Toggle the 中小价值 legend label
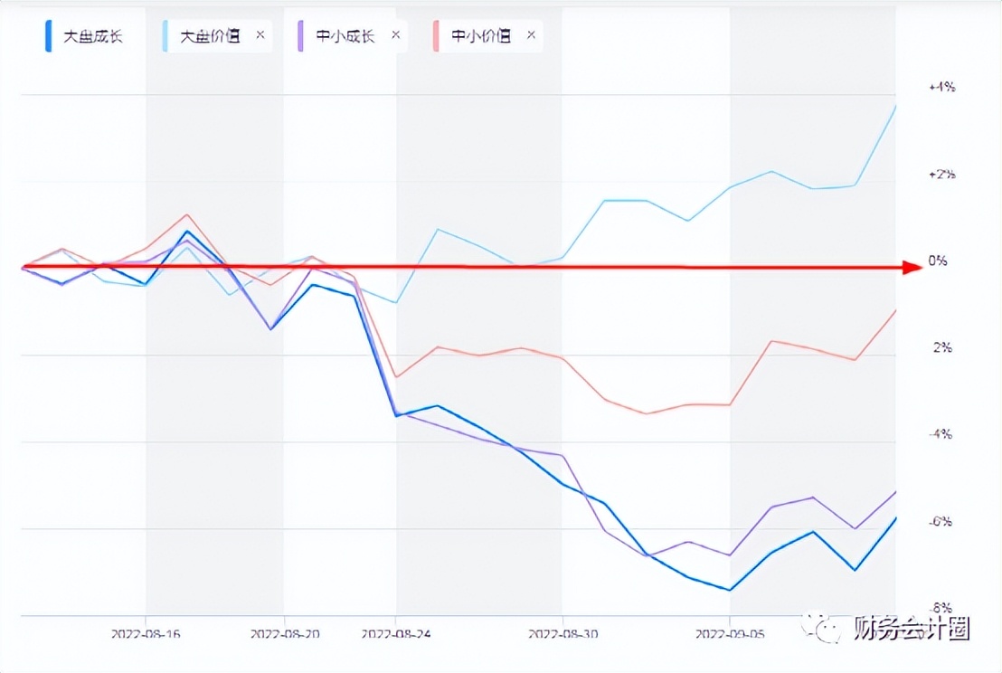The image size is (1002, 673). pyautogui.click(x=481, y=36)
